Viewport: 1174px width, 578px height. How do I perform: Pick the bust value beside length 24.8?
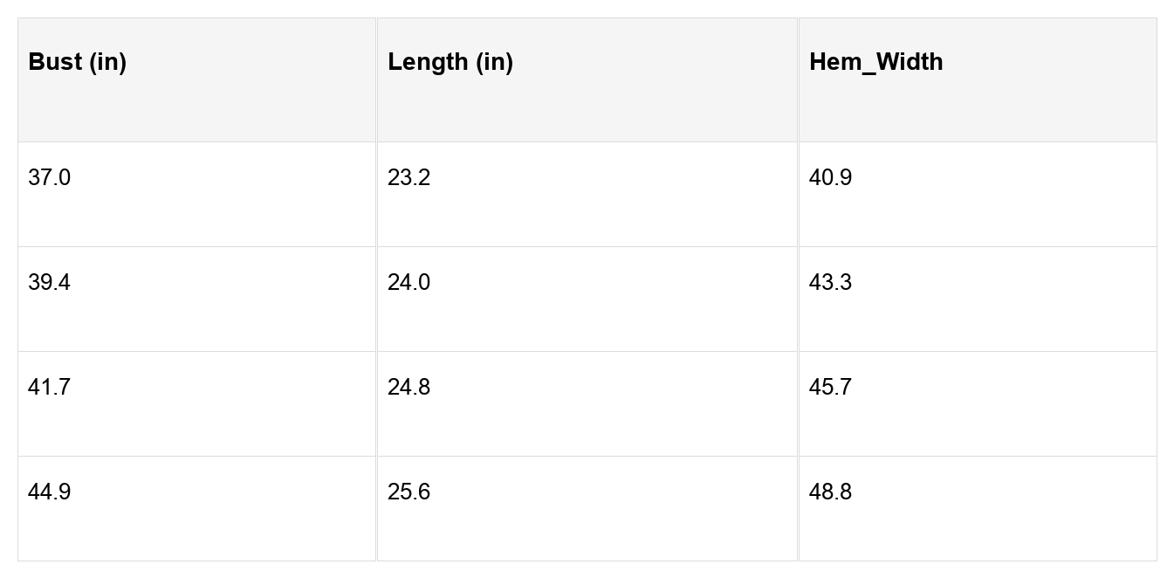[50, 388]
